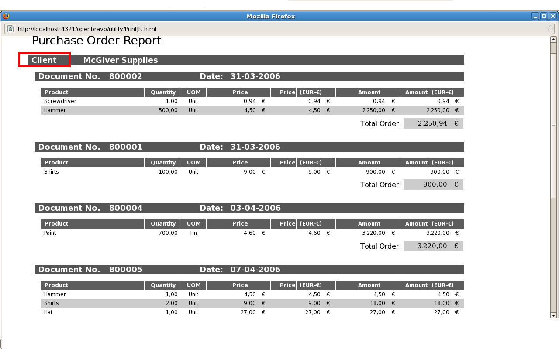The width and height of the screenshot is (559, 349).
Task: Click the date 07-04-2006
Action: [255, 270]
